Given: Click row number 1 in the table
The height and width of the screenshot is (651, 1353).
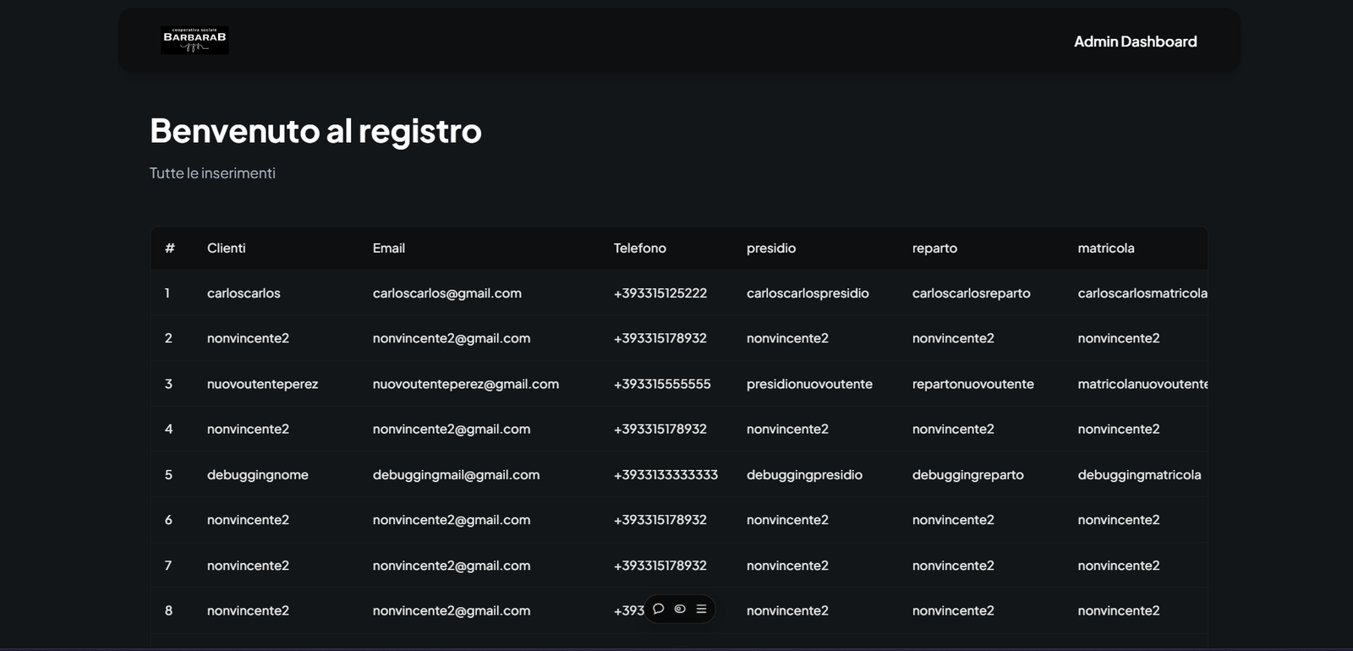Looking at the screenshot, I should pyautogui.click(x=167, y=293).
